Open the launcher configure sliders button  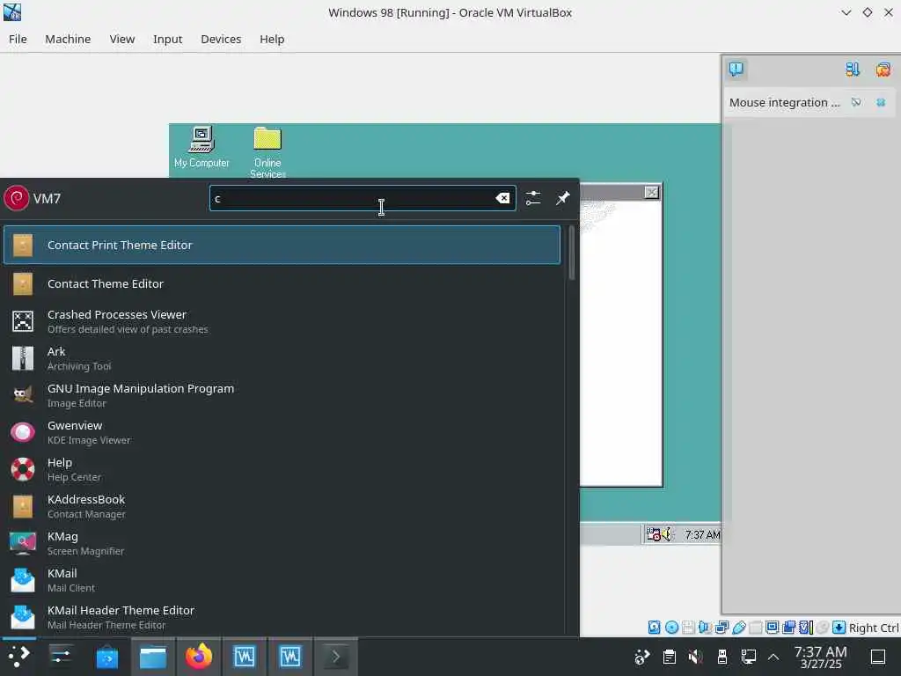pyautogui.click(x=532, y=198)
